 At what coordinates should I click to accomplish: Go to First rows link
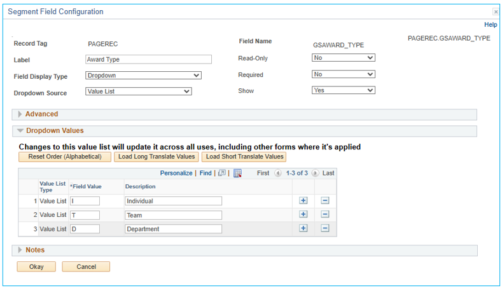point(263,173)
